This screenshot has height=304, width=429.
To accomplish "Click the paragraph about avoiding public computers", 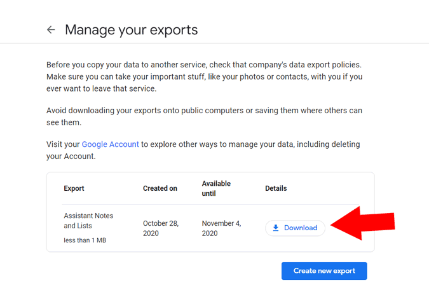I will click(204, 116).
